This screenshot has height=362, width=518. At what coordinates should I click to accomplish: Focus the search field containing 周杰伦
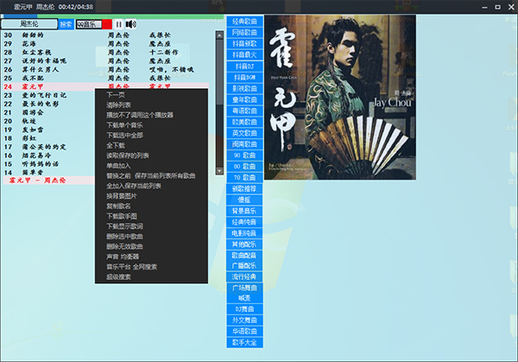(x=29, y=24)
